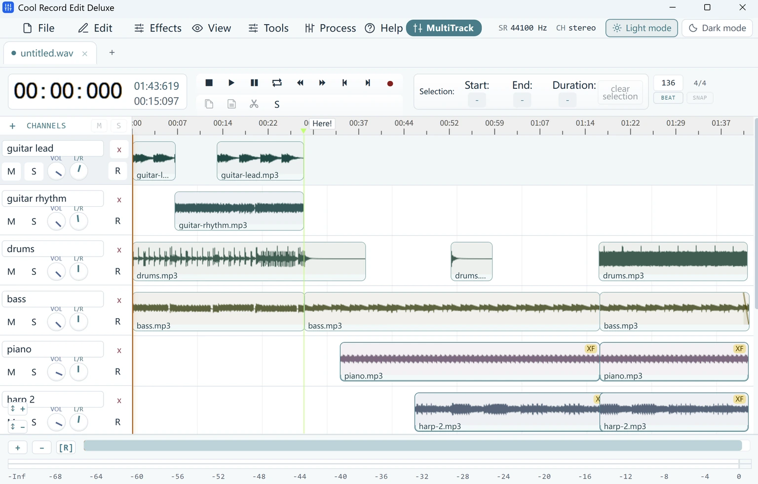Click the copy icon below the transport
The width and height of the screenshot is (758, 484).
tap(209, 104)
